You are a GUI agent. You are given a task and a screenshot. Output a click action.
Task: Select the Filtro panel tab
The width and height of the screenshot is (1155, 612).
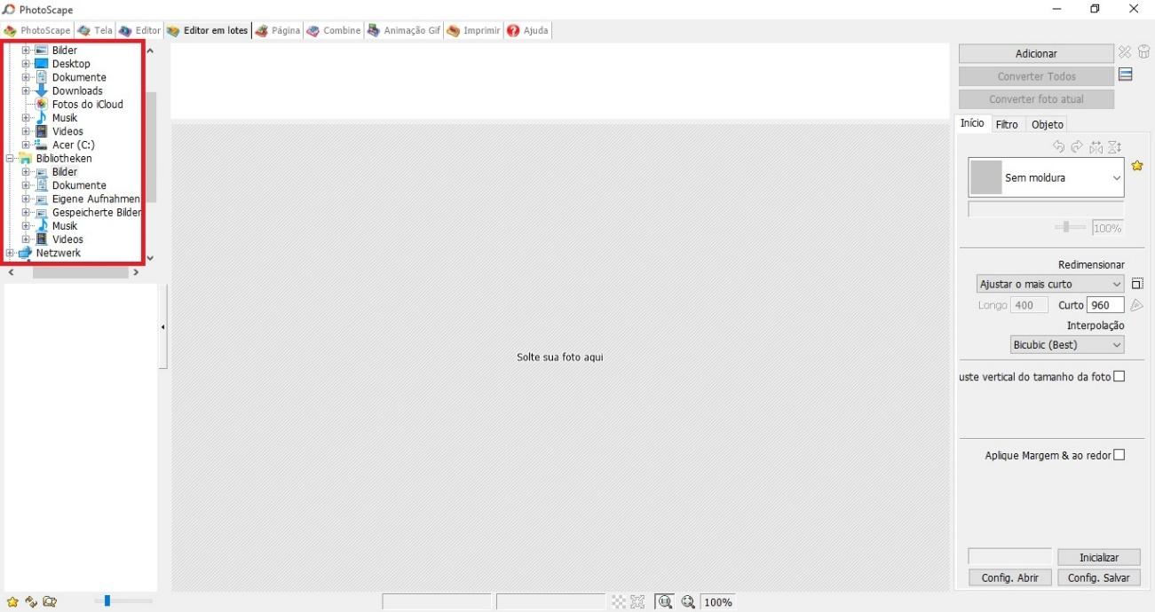pos(1007,124)
